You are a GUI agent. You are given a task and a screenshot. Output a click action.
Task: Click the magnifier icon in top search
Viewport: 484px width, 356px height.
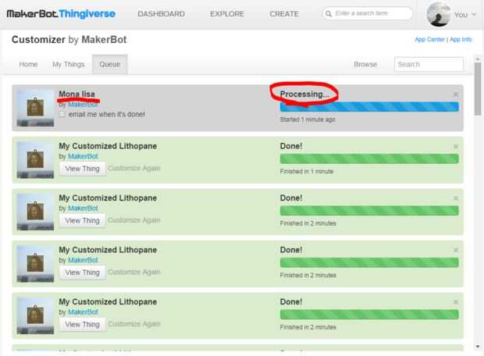tap(329, 13)
